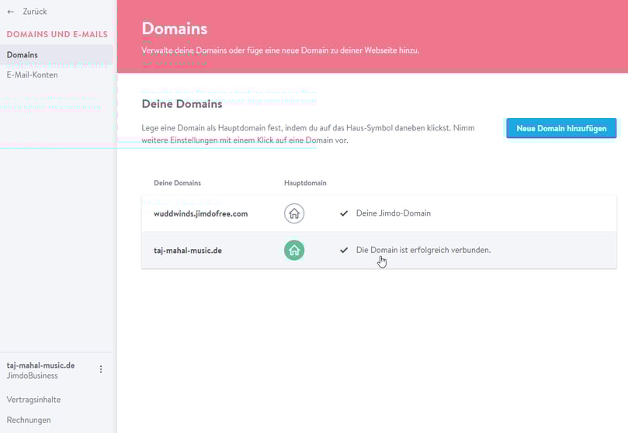Viewport: 628px width, 433px height.
Task: Click the Deine Domains column header
Action: click(177, 183)
